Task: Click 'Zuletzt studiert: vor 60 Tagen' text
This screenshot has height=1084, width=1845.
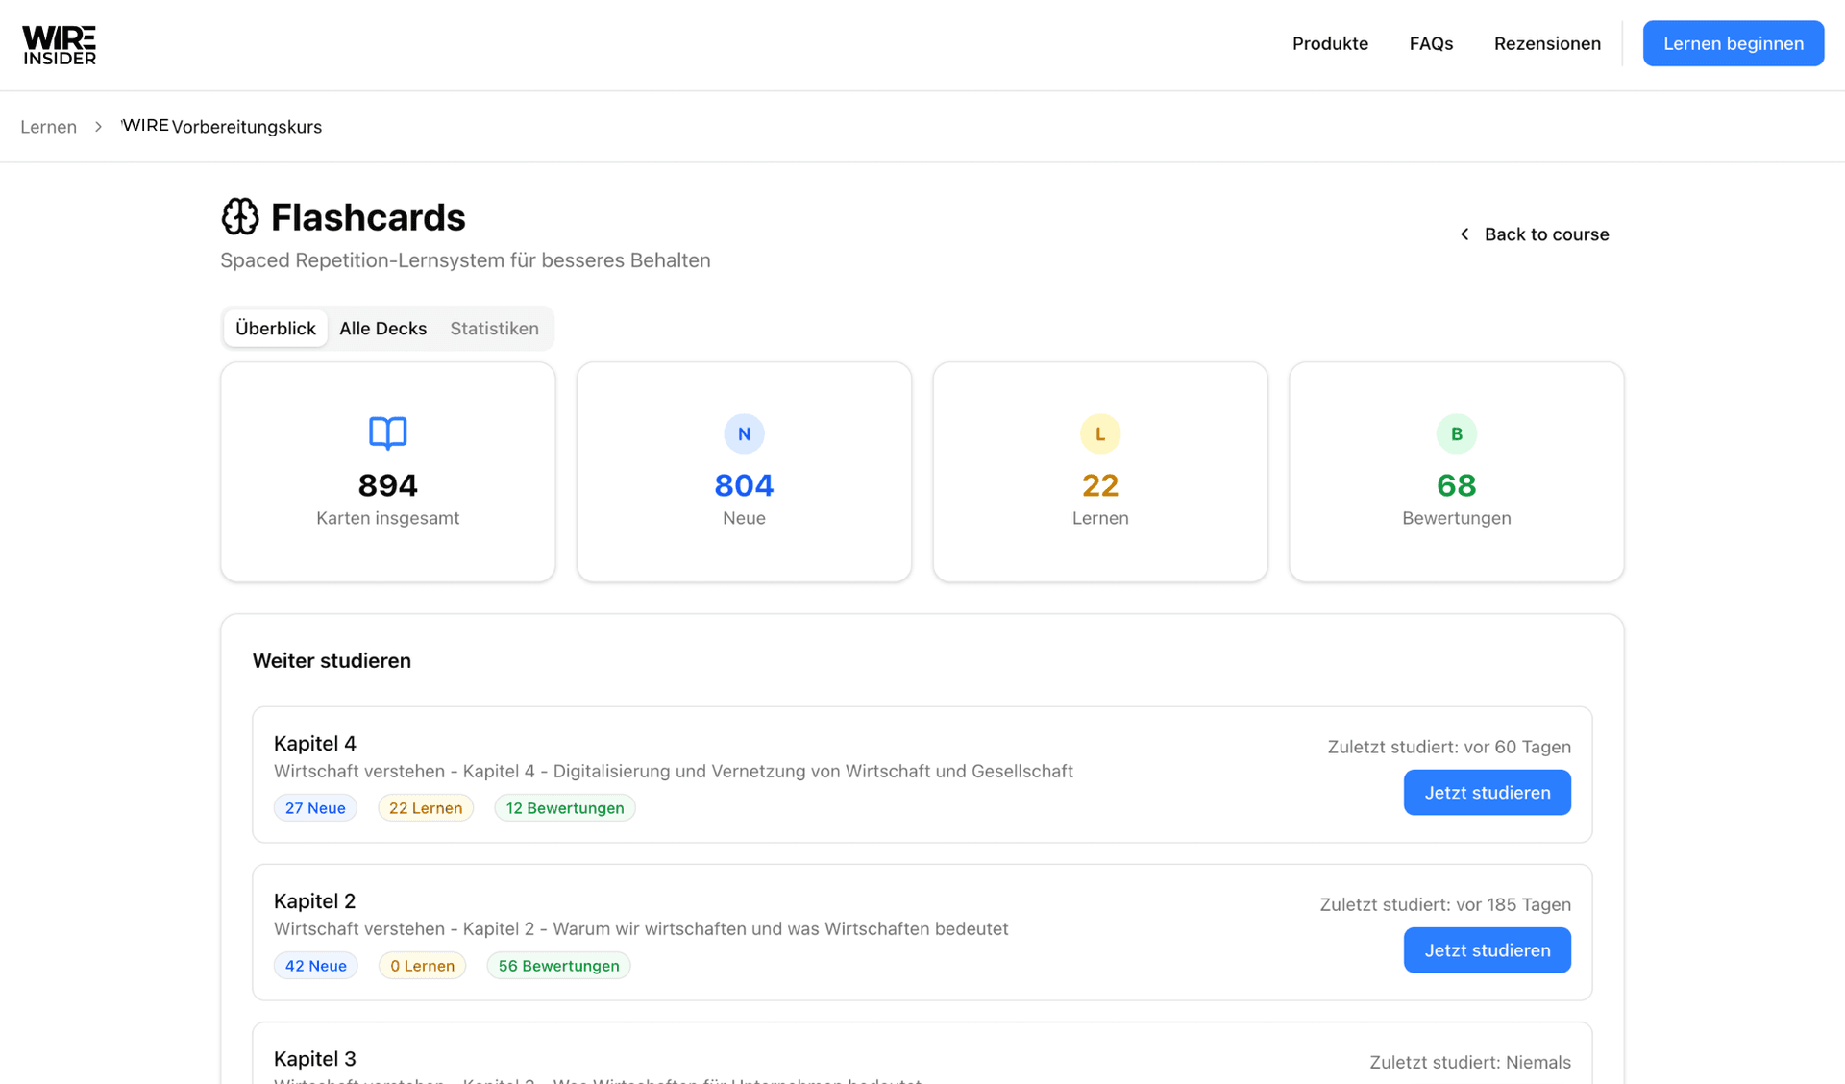Action: pyautogui.click(x=1449, y=748)
